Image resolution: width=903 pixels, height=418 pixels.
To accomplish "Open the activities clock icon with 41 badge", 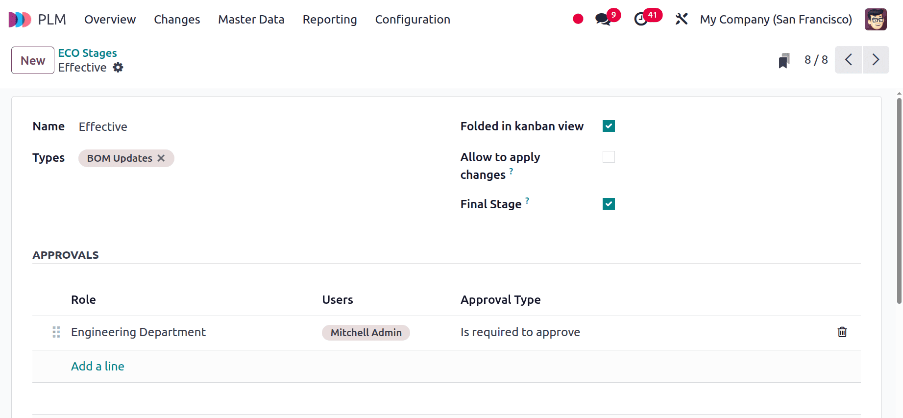I will (x=641, y=19).
